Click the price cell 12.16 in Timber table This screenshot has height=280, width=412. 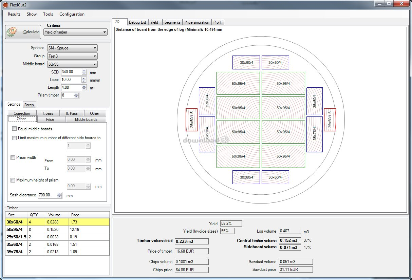click(89, 230)
